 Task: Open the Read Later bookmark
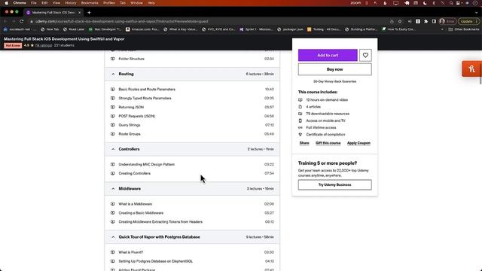74,29
